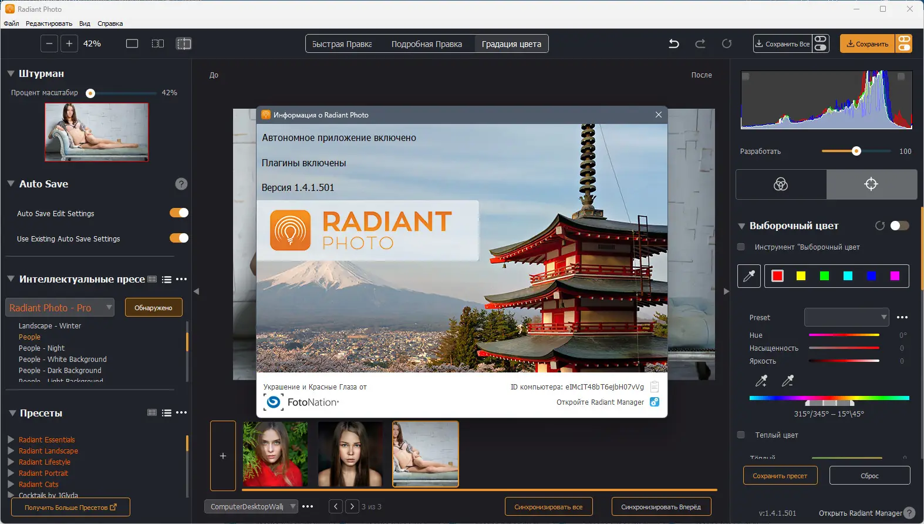Open the Вид menu
Image resolution: width=924 pixels, height=524 pixels.
point(85,23)
